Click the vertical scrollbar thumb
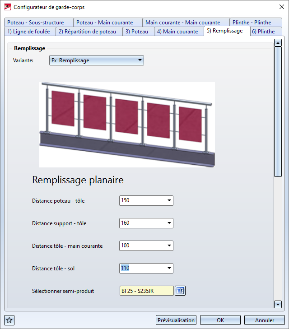The width and height of the screenshot is (289, 329). pyautogui.click(x=278, y=112)
